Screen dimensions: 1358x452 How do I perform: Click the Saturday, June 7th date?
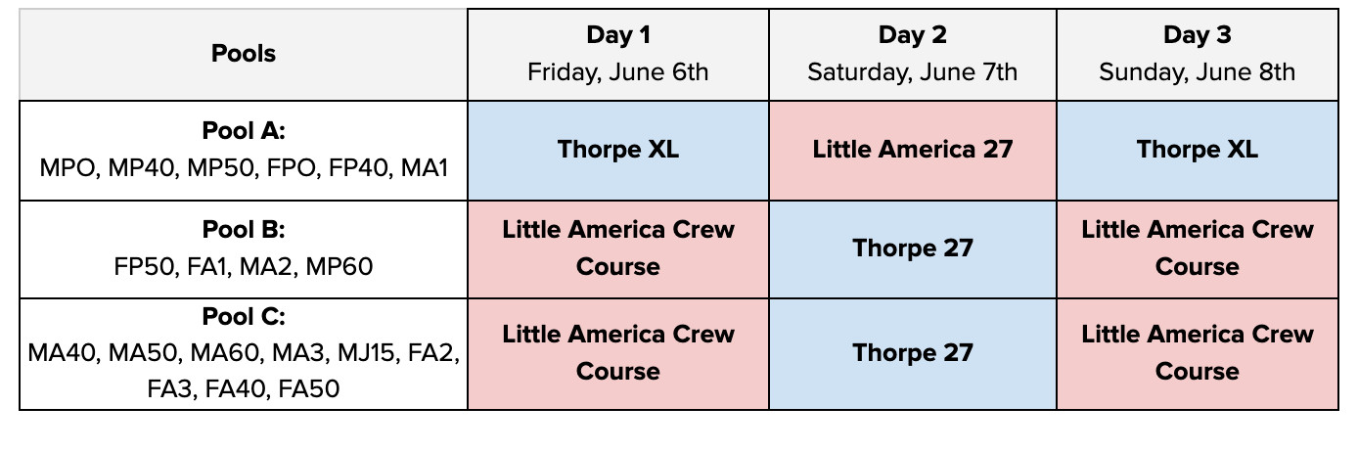[912, 71]
